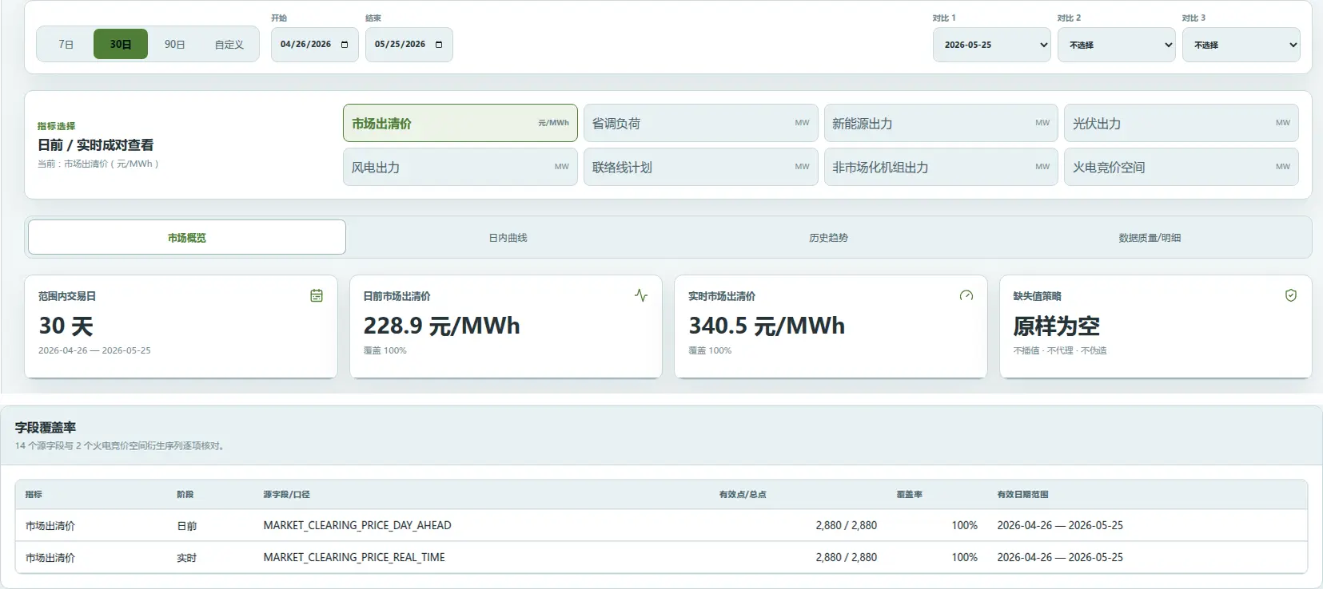
Task: Choose the 自定义 range option
Action: coord(229,45)
